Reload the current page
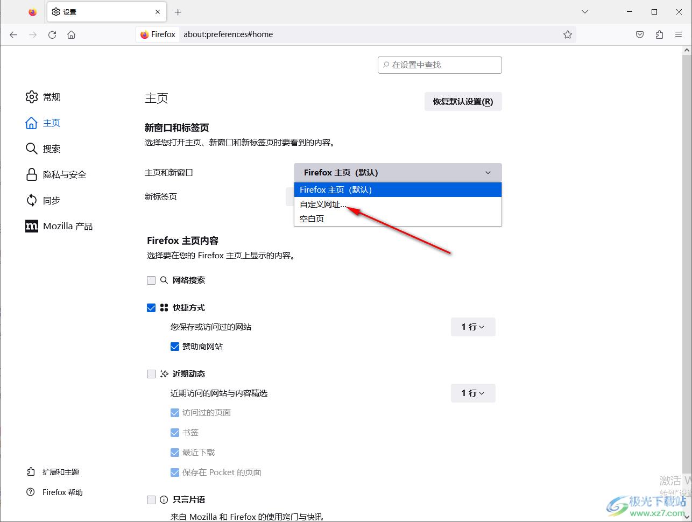The width and height of the screenshot is (692, 522). [x=52, y=34]
